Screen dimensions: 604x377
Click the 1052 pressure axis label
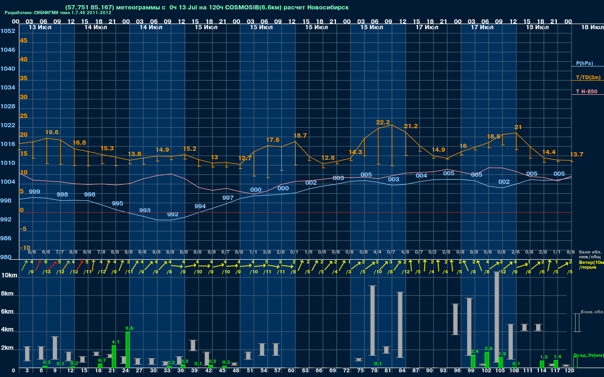8,31
